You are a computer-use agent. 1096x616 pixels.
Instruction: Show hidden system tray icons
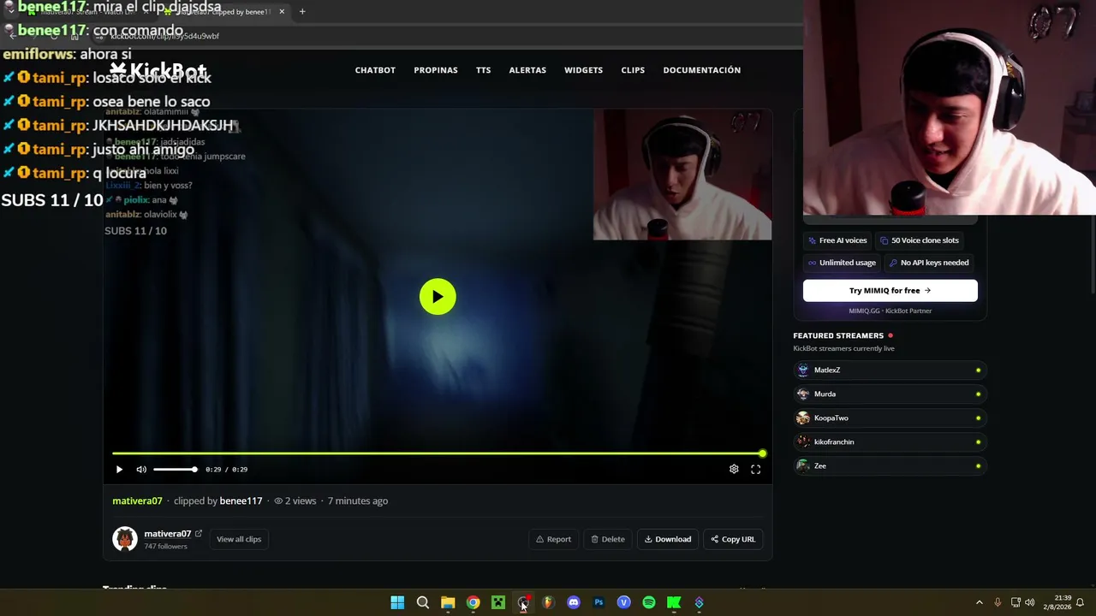coord(980,602)
